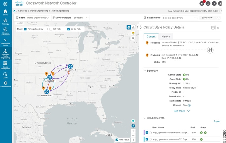This screenshot has height=143, width=226.
Task: Click the Headend A marker on map
Action: pyautogui.click(x=46, y=74)
